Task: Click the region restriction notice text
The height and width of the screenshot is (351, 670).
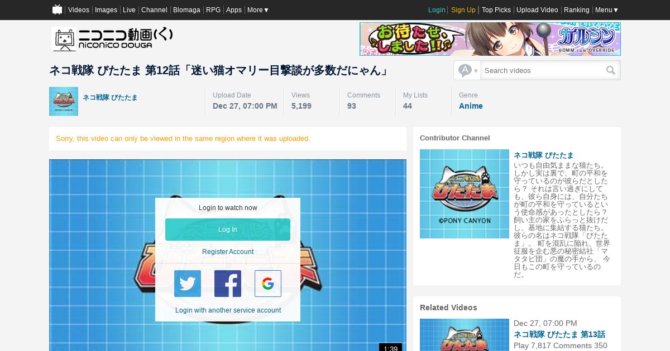Action: coord(183,138)
